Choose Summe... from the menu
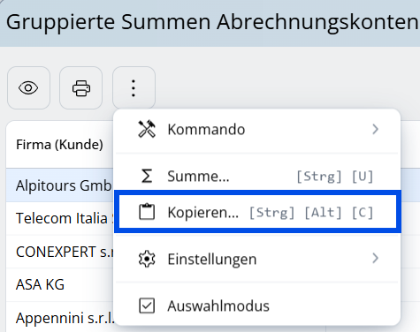 coord(257,176)
